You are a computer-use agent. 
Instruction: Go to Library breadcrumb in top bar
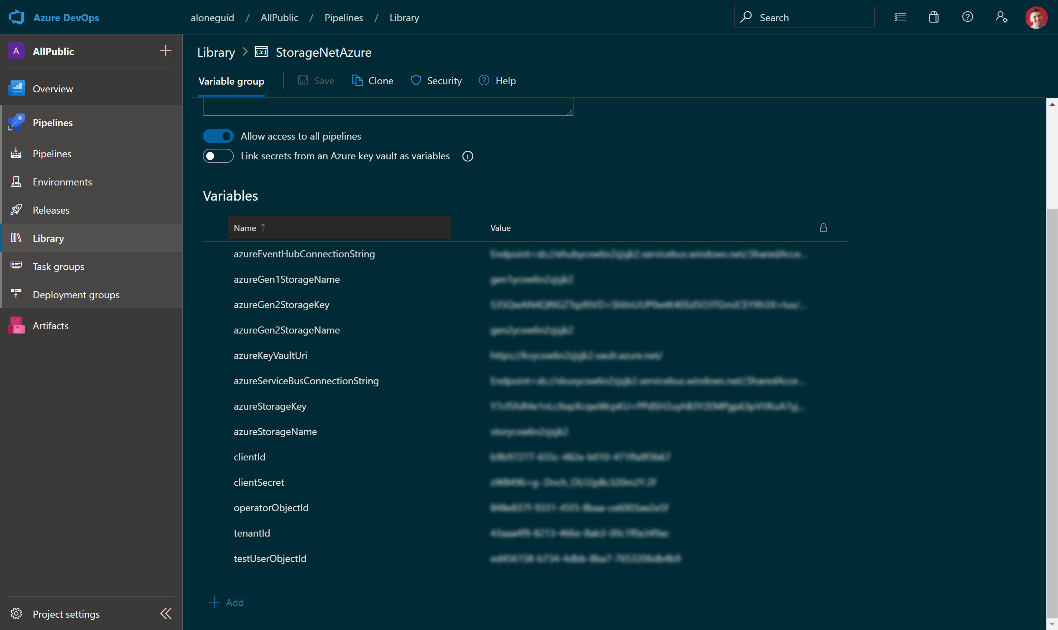point(404,17)
